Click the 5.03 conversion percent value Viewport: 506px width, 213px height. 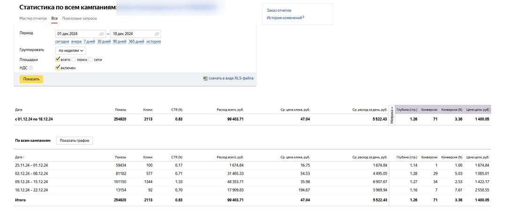click(459, 174)
